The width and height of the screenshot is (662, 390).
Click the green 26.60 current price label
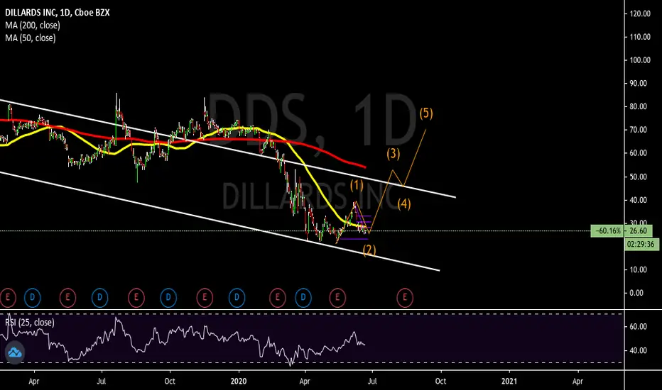[638, 230]
